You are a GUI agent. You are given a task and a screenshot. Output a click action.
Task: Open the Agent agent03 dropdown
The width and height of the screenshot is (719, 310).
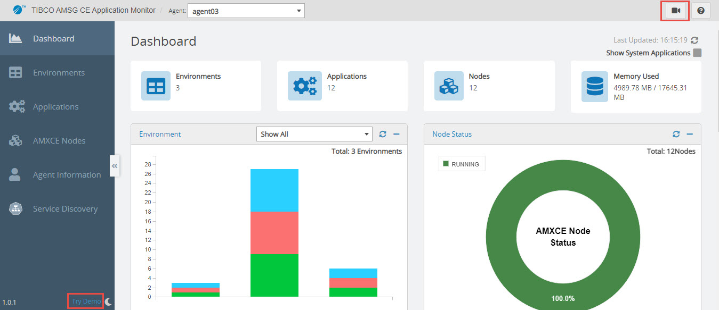click(x=246, y=11)
